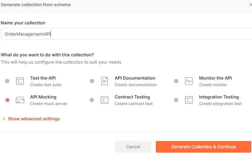
Task: Click What do you want to do heading
Action: (47, 55)
